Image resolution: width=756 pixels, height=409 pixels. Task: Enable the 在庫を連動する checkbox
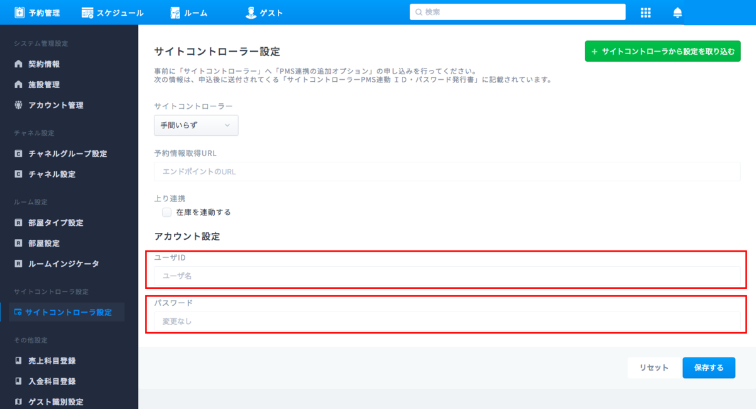[x=166, y=212]
